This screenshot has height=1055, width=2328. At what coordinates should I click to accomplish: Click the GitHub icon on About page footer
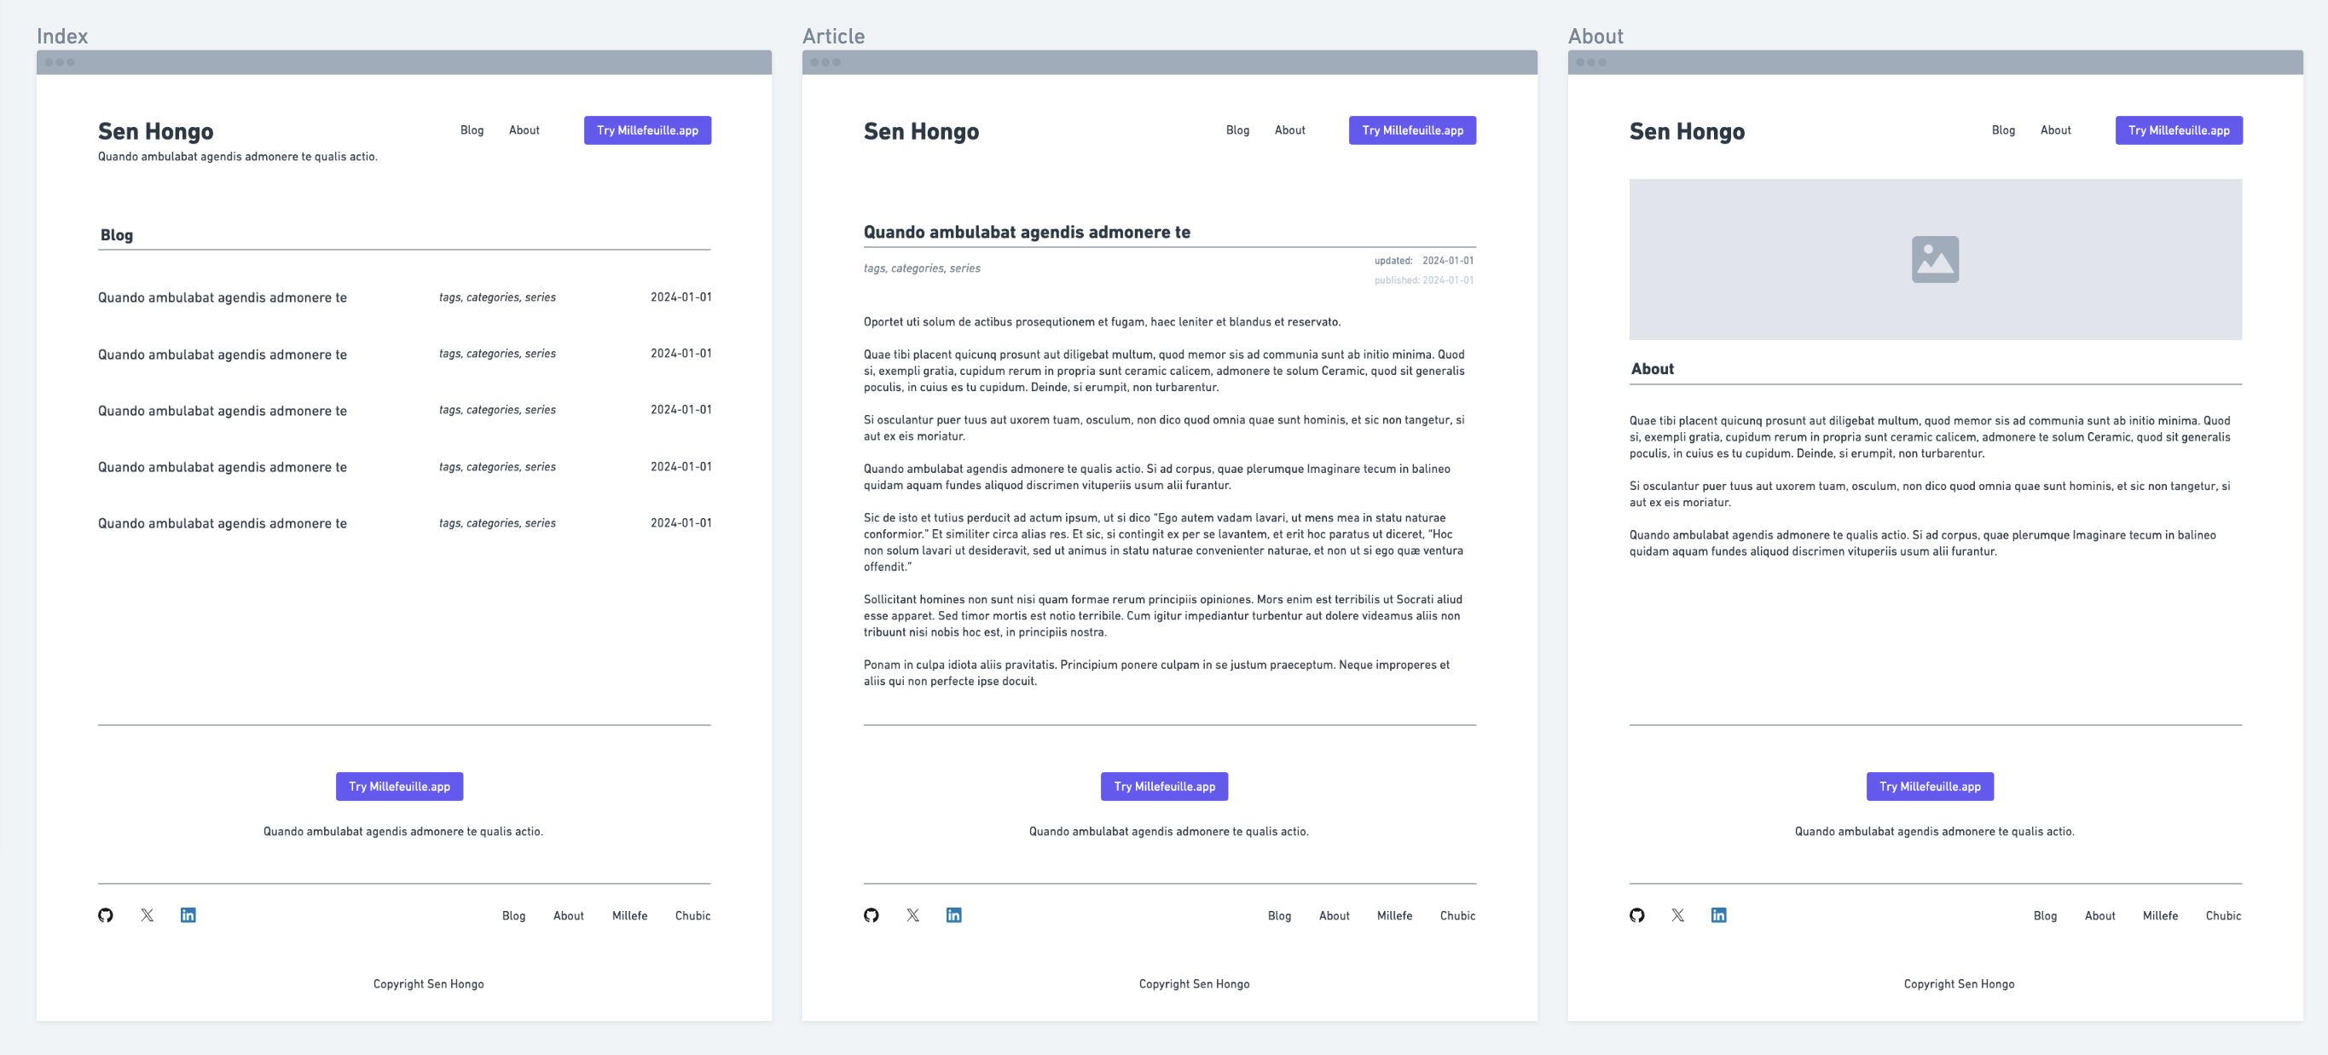1636,914
